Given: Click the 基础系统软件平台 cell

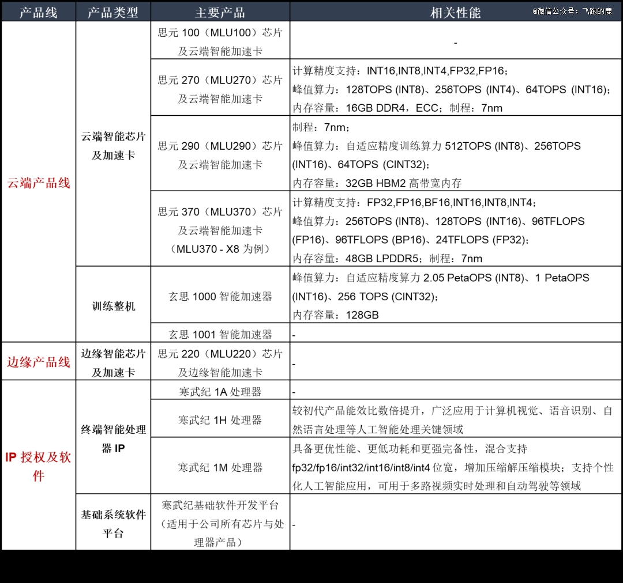Looking at the screenshot, I should click(113, 522).
